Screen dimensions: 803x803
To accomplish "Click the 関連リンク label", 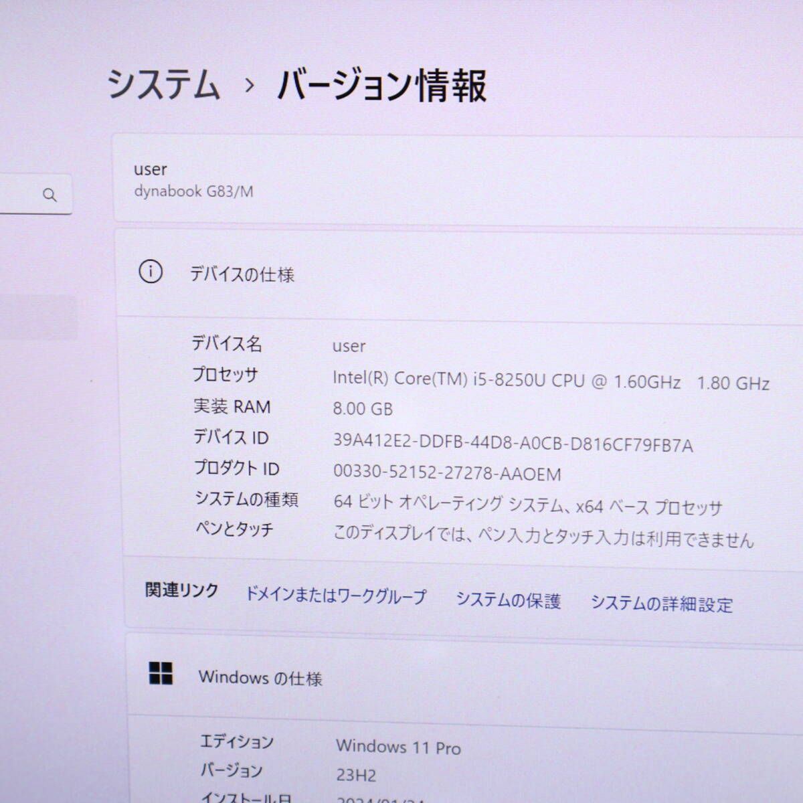I will coord(181,590).
